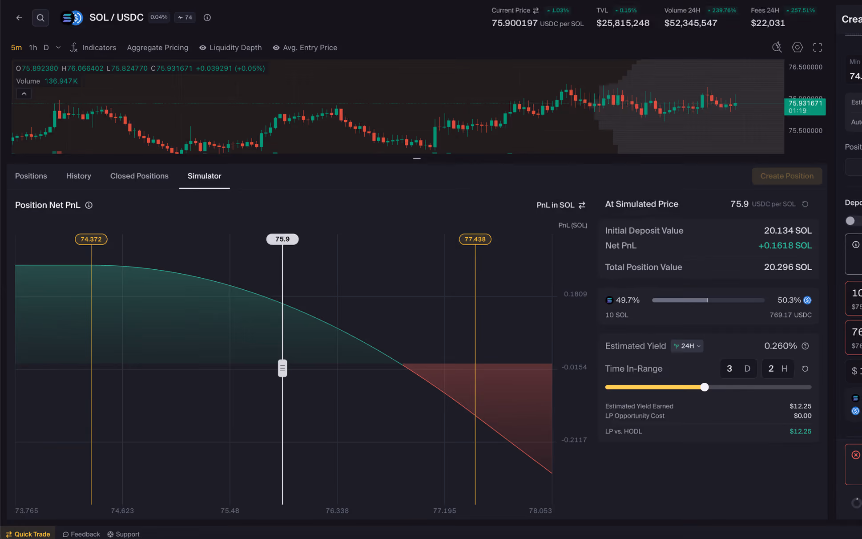Viewport: 862px width, 539px height.
Task: Open Indicators on the chart toolbar
Action: click(x=93, y=48)
